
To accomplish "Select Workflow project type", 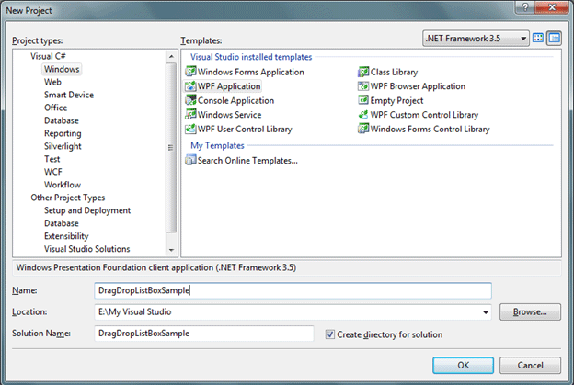I will tap(63, 185).
